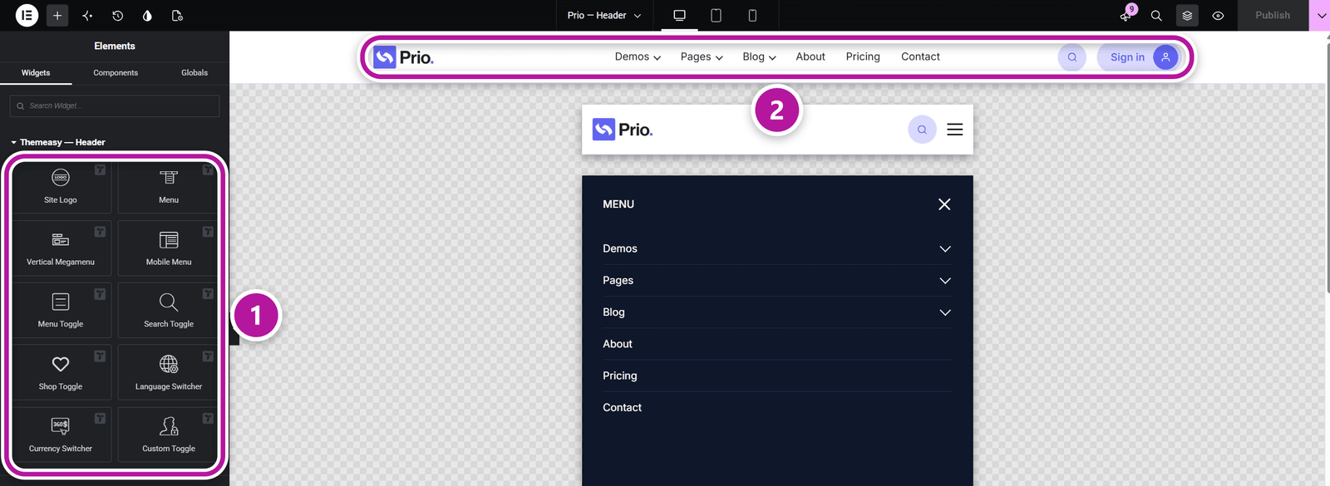Expand the publish options arrow

click(1321, 15)
